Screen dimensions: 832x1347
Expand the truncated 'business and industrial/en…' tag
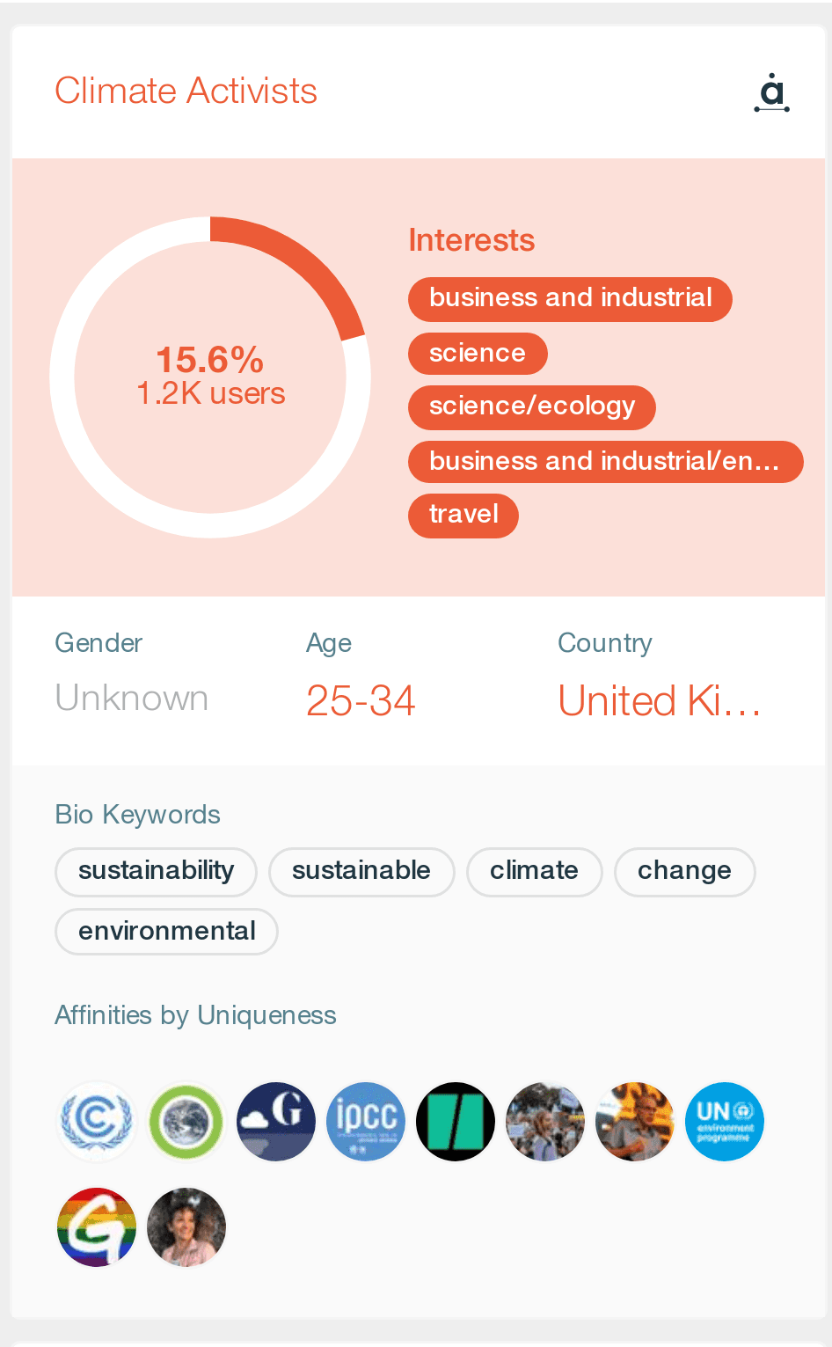605,462
